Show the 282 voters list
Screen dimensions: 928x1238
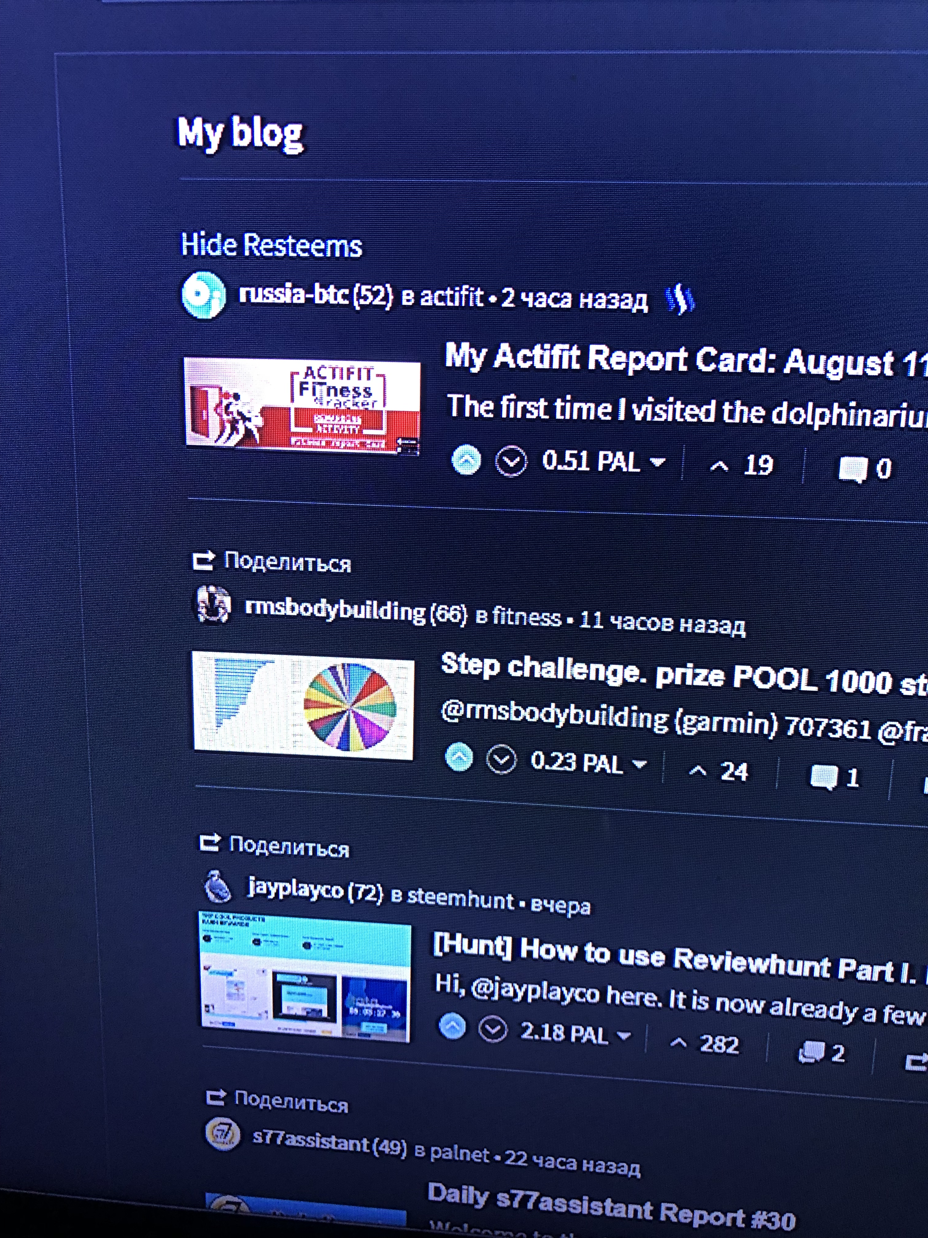coord(705,1044)
